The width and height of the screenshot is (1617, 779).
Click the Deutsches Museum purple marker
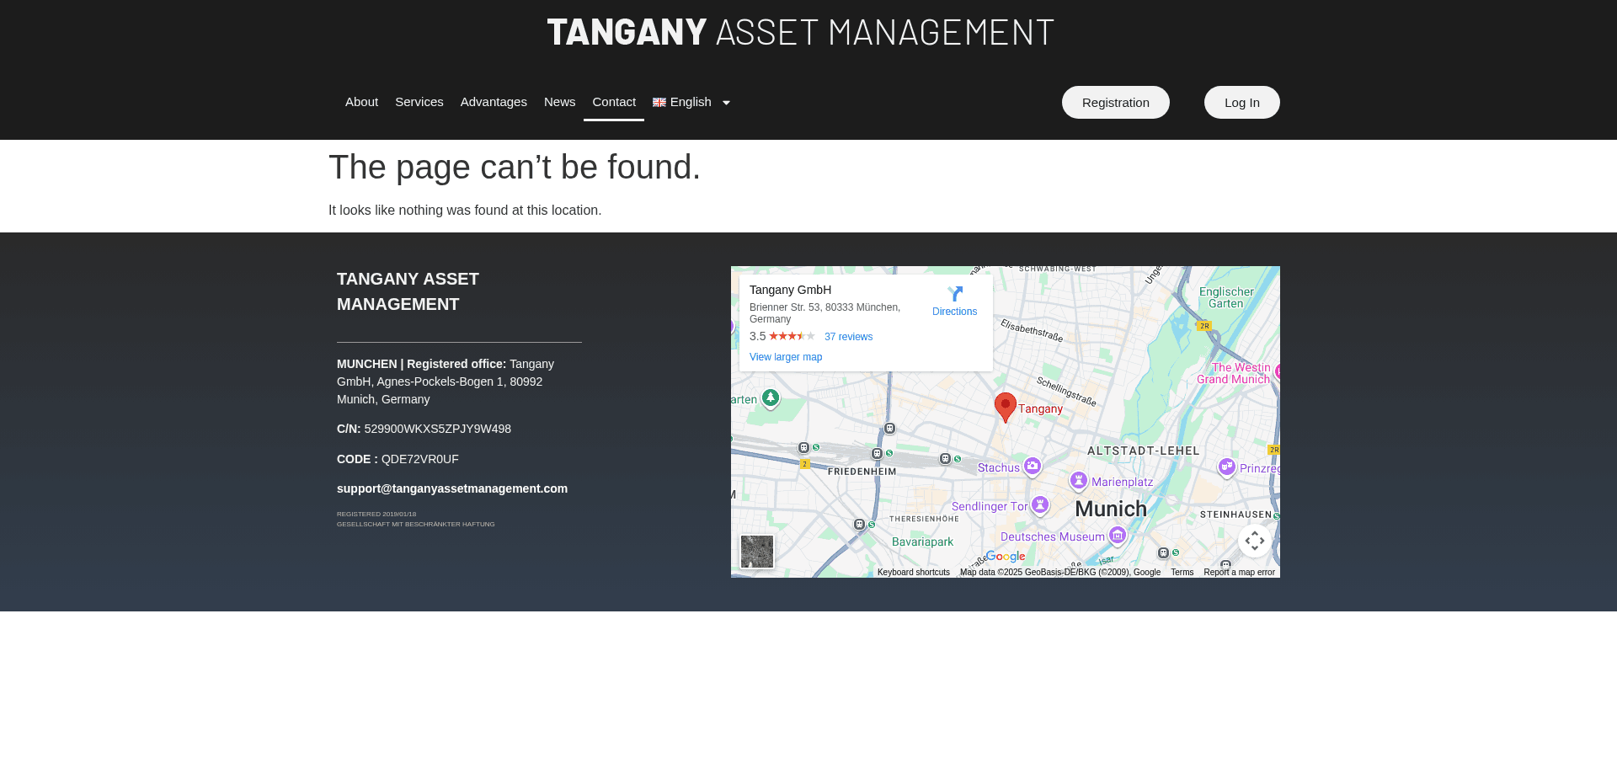[x=1118, y=535]
